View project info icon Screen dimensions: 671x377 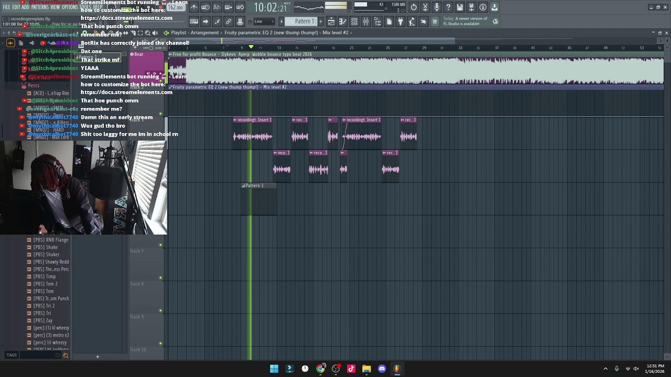point(483,7)
